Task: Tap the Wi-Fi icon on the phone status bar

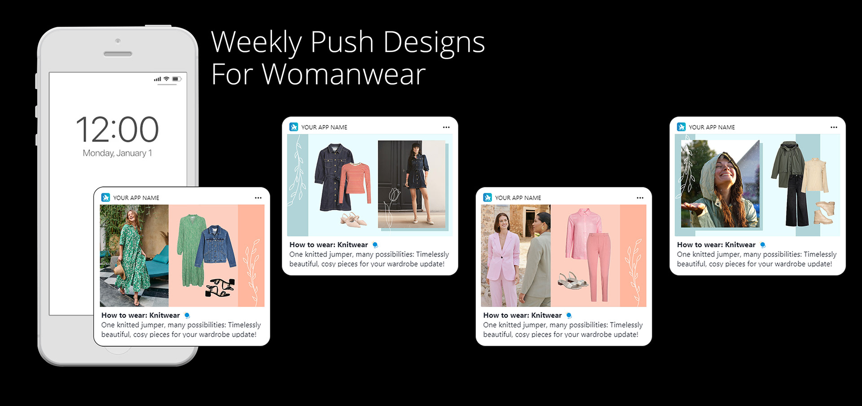Action: pyautogui.click(x=167, y=79)
